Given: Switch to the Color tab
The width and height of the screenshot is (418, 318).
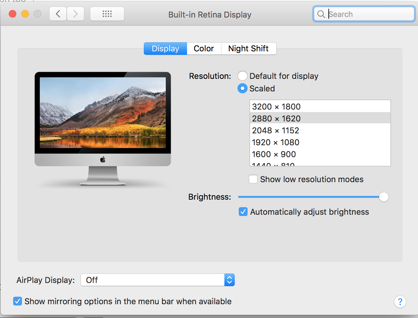Looking at the screenshot, I should click(204, 49).
